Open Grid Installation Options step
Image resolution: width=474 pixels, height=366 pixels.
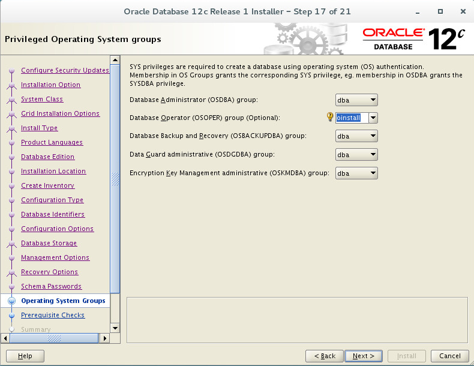coord(60,113)
